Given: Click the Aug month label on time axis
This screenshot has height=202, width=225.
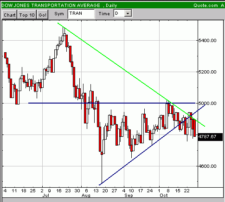Looking at the screenshot, I should tap(86, 196).
